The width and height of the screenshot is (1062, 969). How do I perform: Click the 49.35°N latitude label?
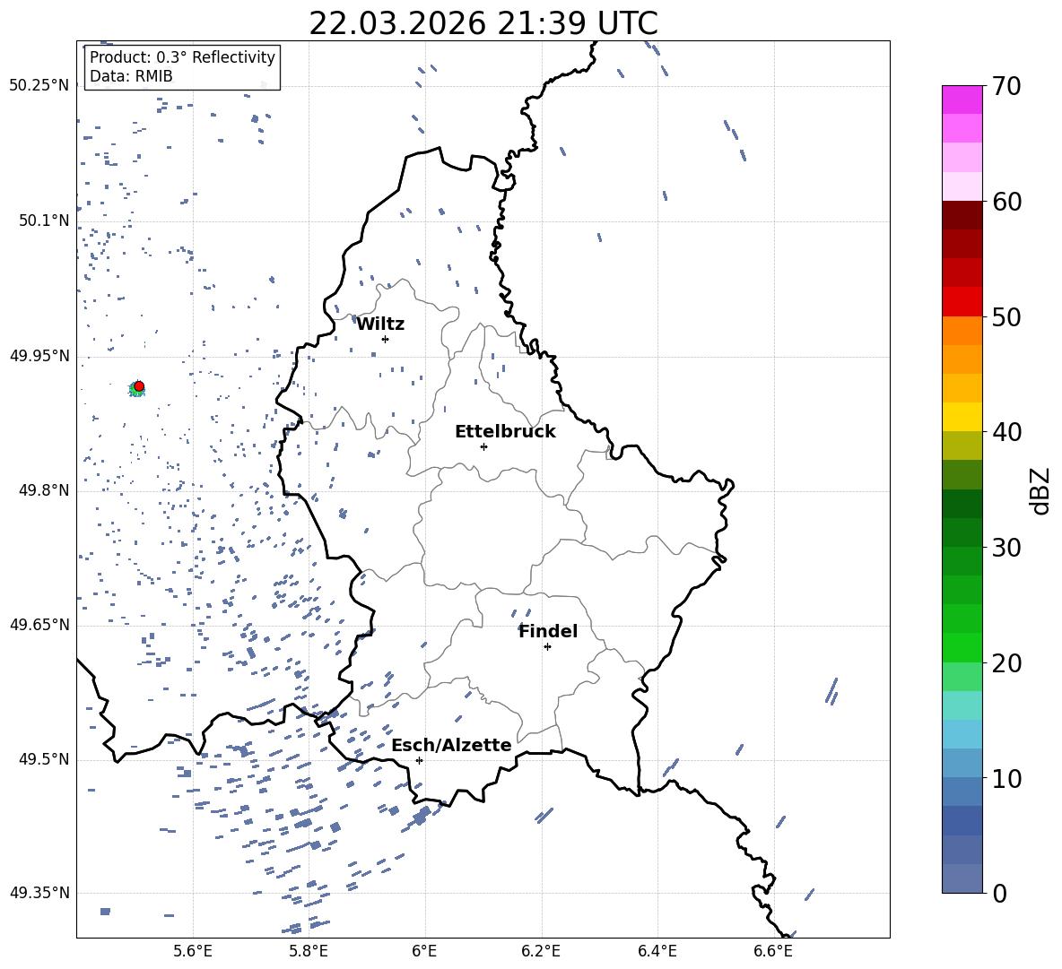pos(39,893)
